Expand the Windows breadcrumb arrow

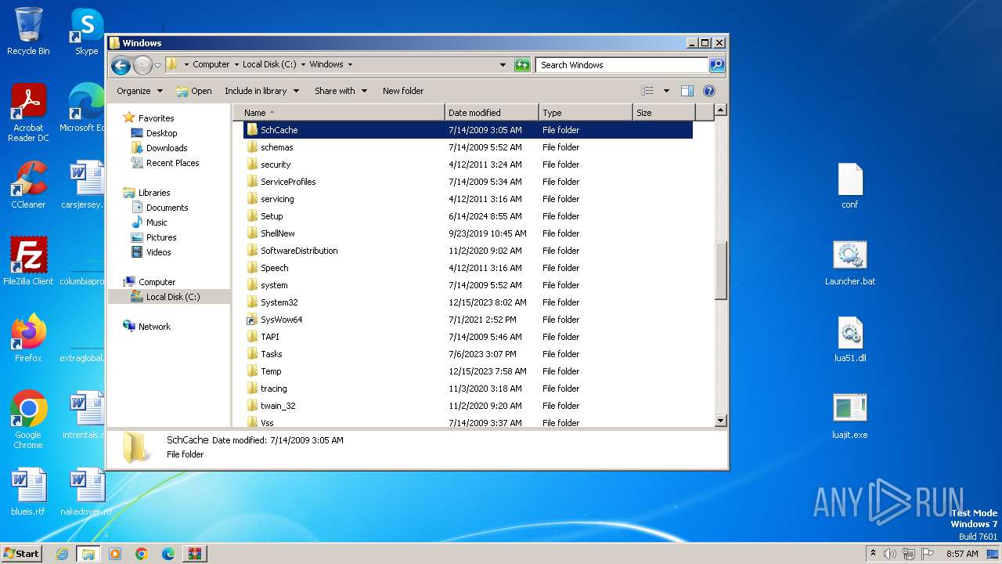(350, 65)
